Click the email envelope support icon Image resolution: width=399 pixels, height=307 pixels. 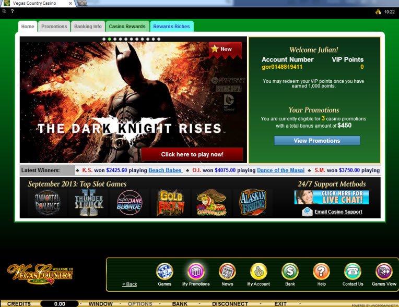[307, 212]
